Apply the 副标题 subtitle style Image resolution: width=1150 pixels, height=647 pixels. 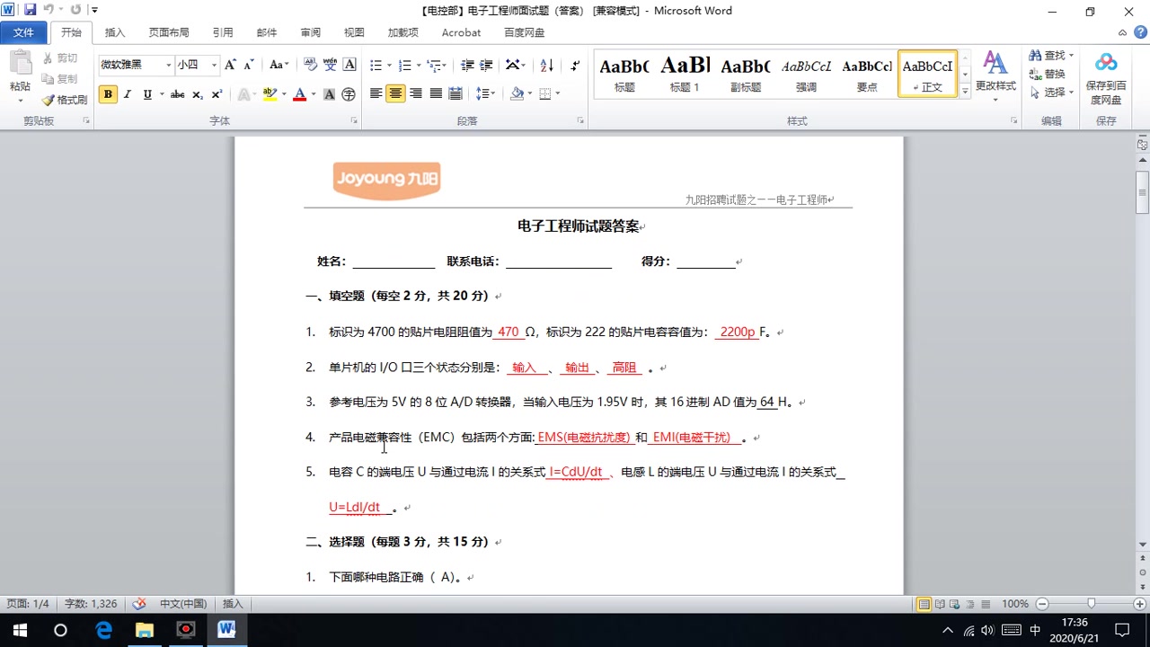[746, 74]
